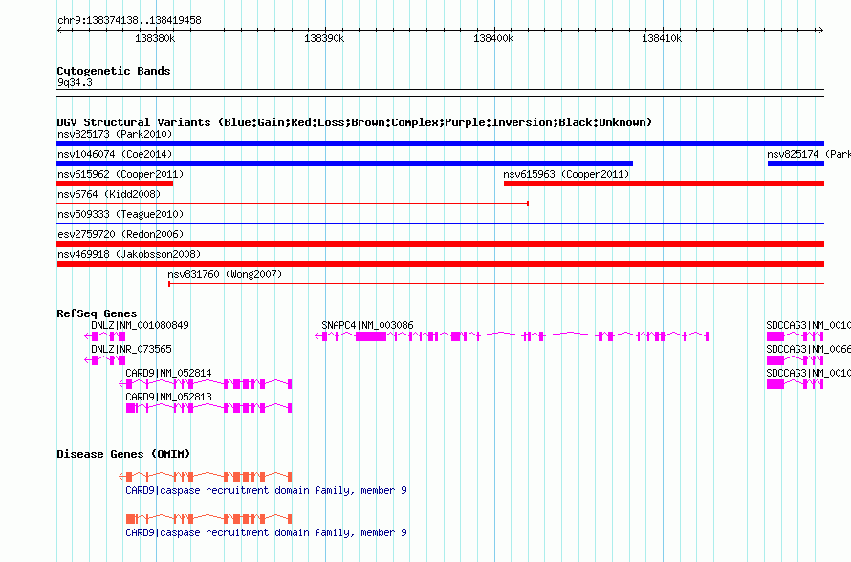Click the nsv825173 (Park2010) label
The image size is (851, 562).
(115, 134)
